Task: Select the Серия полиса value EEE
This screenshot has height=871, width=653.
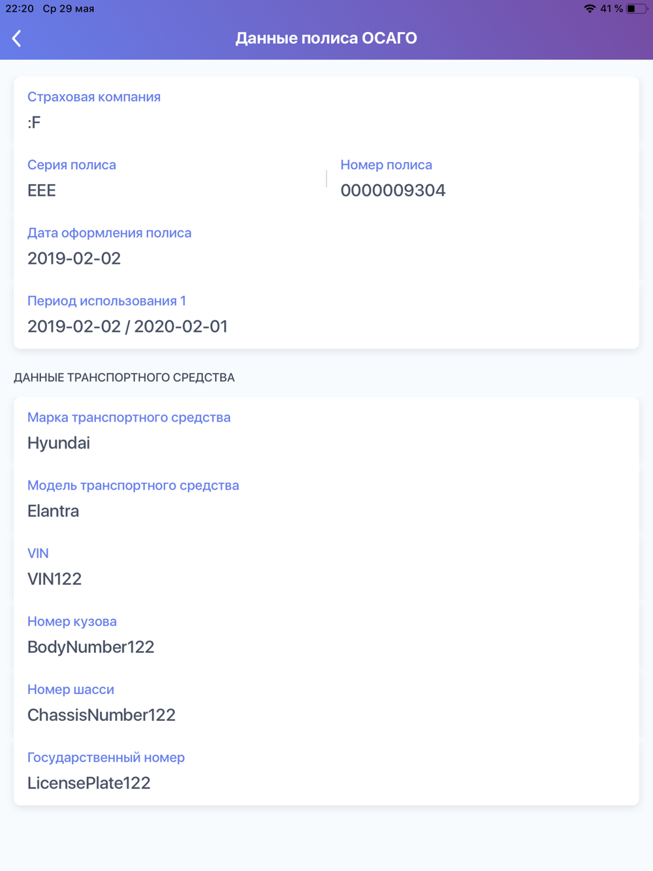Action: [42, 191]
